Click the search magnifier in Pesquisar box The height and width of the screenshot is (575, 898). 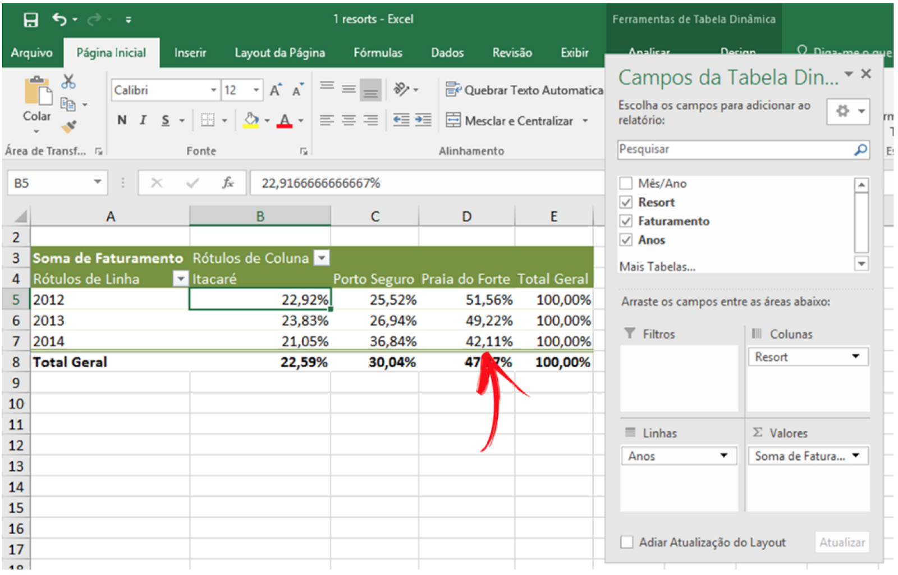coord(860,150)
